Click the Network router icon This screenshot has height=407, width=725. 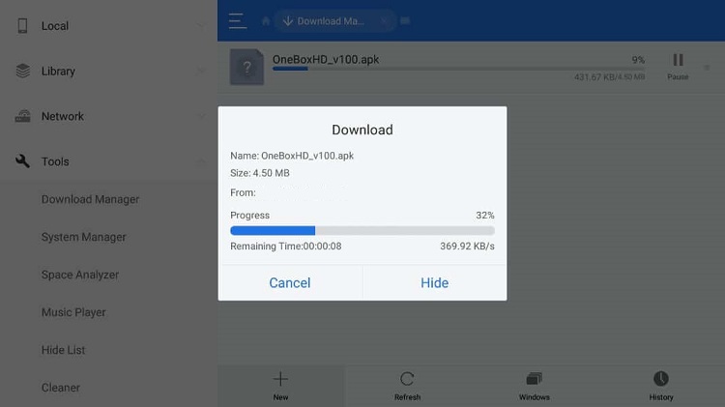click(22, 116)
